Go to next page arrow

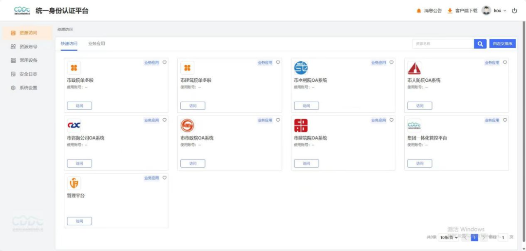pos(483,237)
